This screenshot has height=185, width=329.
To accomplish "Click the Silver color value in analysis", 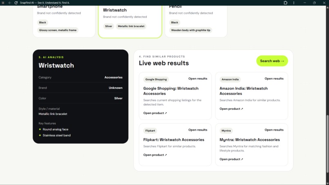I will [x=118, y=98].
